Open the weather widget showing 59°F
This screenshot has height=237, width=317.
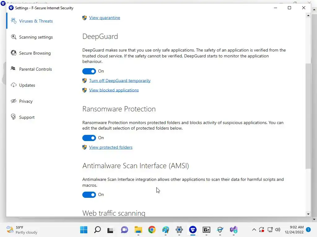(22, 230)
